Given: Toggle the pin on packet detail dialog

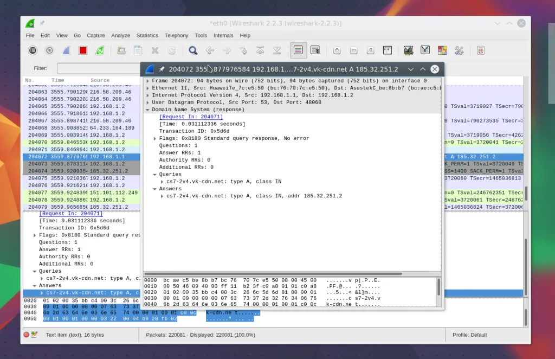Looking at the screenshot, I should click(x=162, y=69).
